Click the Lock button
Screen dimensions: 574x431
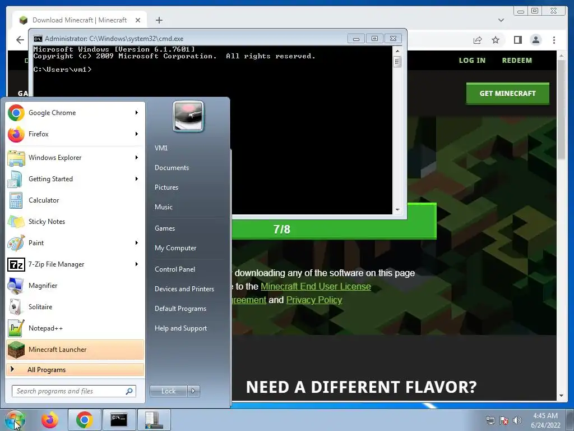pos(168,391)
